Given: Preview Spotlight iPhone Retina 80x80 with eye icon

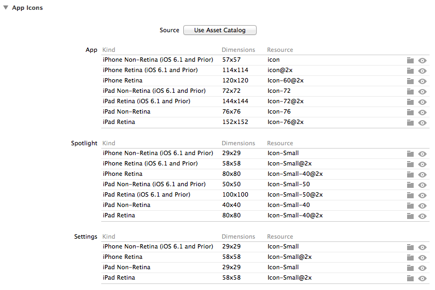Looking at the screenshot, I should click(422, 175).
